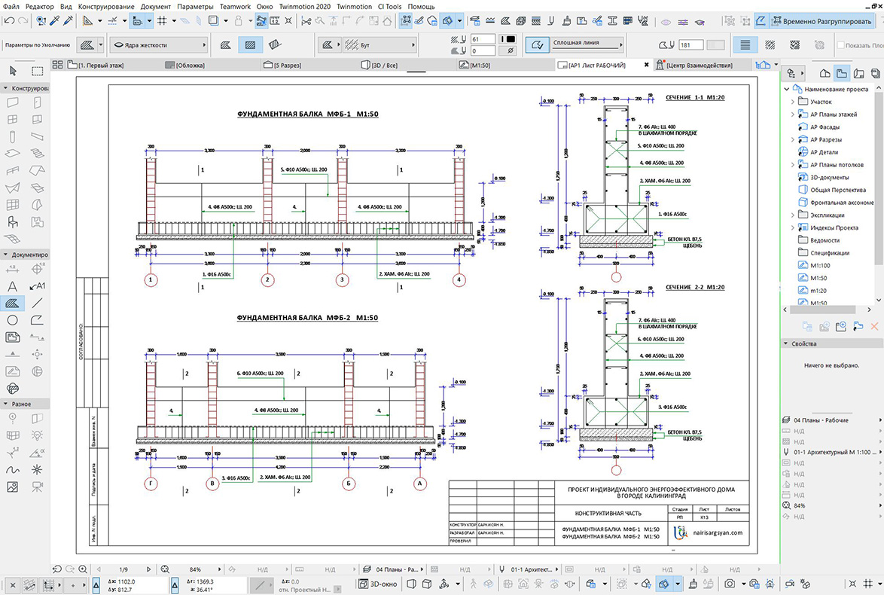884x595 pixels.
Task: Click the black pen color swatch
Action: (x=511, y=39)
